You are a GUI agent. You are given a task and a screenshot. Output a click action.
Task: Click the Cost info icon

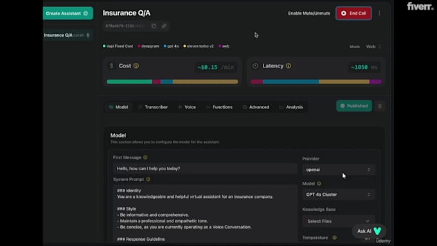(136, 66)
